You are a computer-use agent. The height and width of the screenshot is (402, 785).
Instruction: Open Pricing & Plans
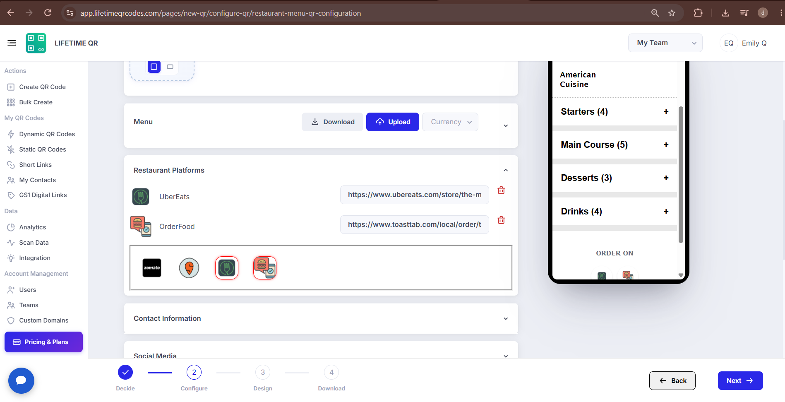43,342
